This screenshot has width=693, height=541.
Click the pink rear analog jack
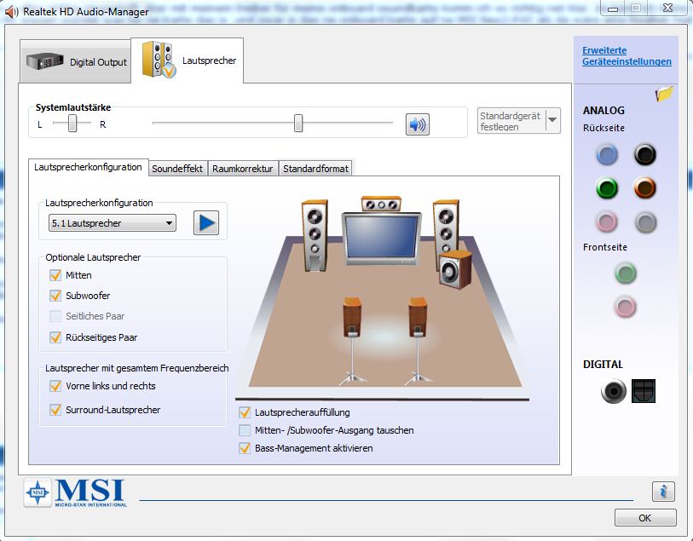coord(607,222)
